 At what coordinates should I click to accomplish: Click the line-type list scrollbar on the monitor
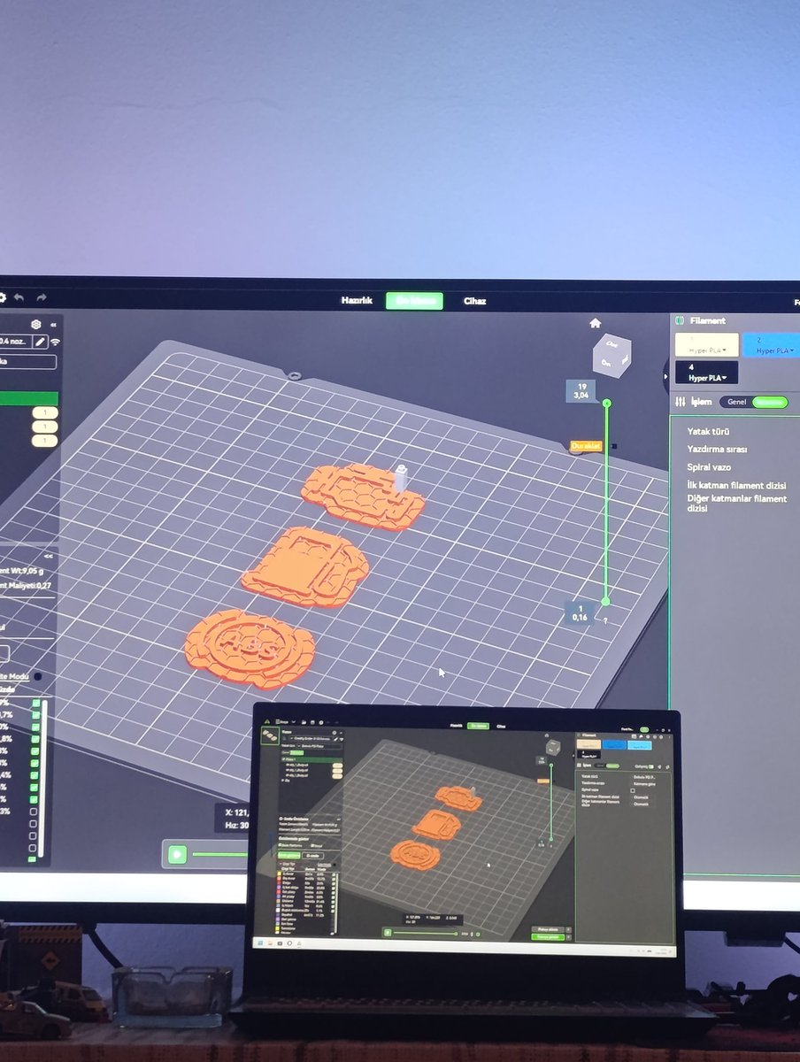click(x=44, y=779)
